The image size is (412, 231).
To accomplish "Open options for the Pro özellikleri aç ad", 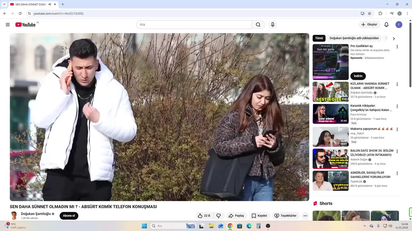I will coord(397,47).
